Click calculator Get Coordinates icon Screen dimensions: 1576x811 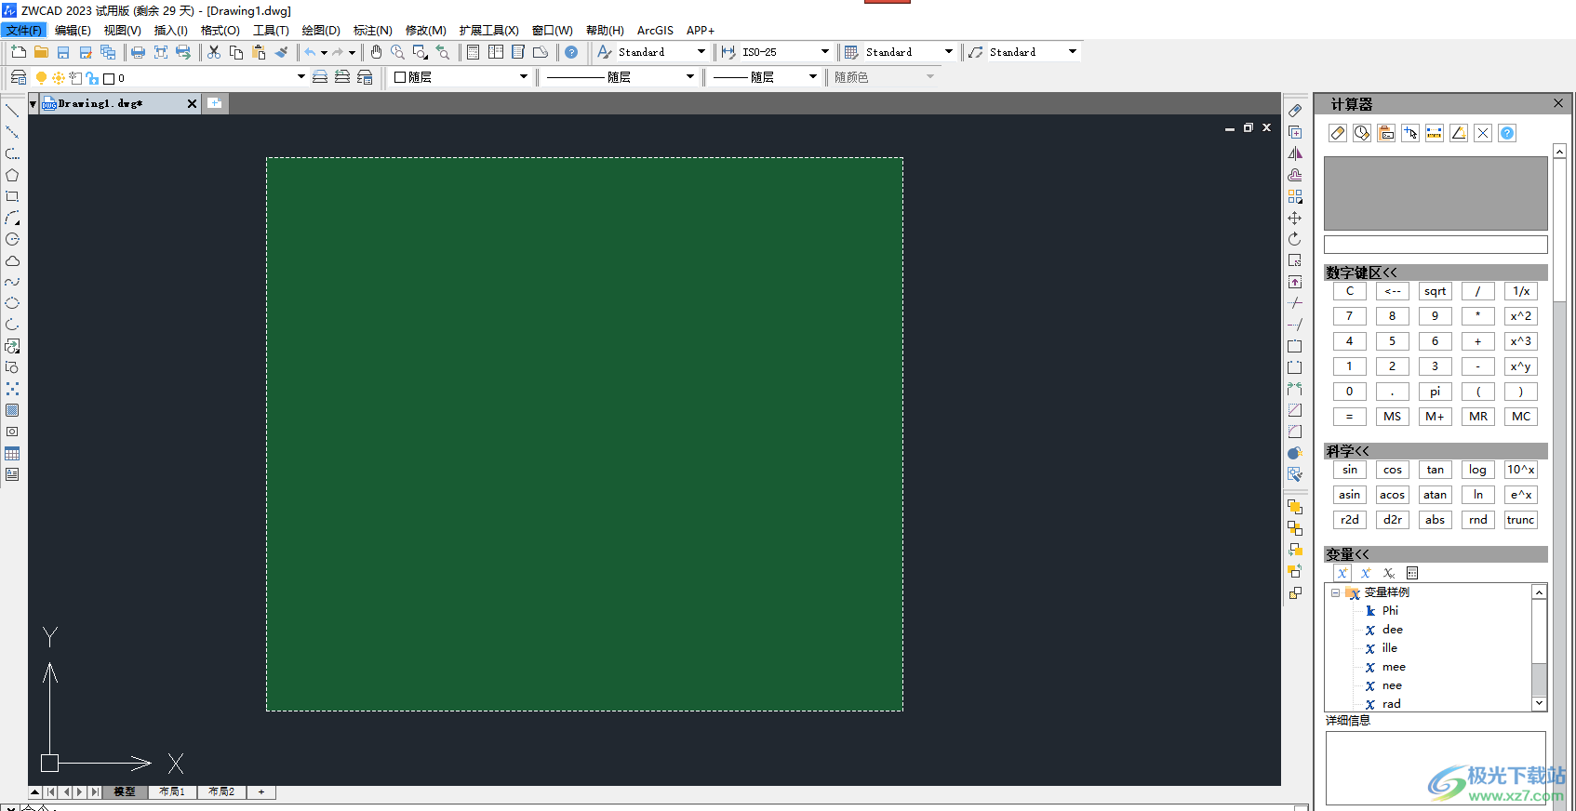1410,133
